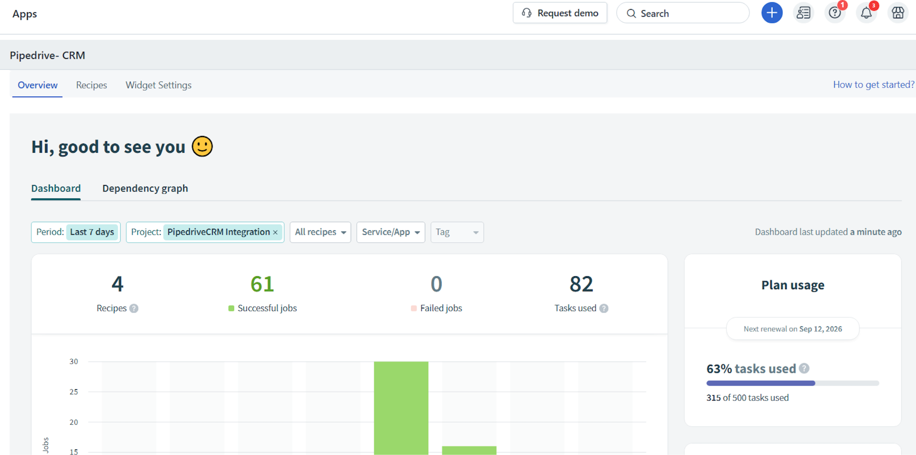Viewport: 916px width, 455px height.
Task: Click the 82 tasks used count
Action: pos(581,284)
